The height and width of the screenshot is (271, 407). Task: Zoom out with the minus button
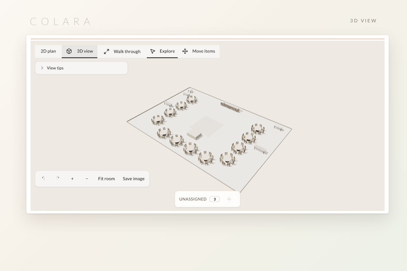pyautogui.click(x=87, y=179)
